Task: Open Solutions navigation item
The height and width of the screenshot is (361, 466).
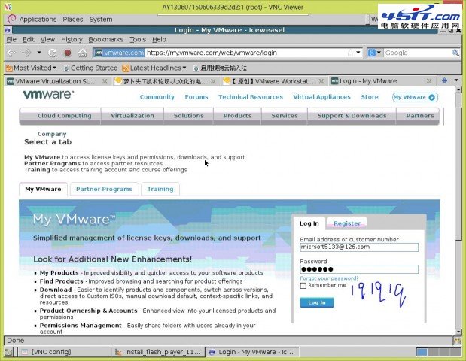Action: tap(189, 116)
